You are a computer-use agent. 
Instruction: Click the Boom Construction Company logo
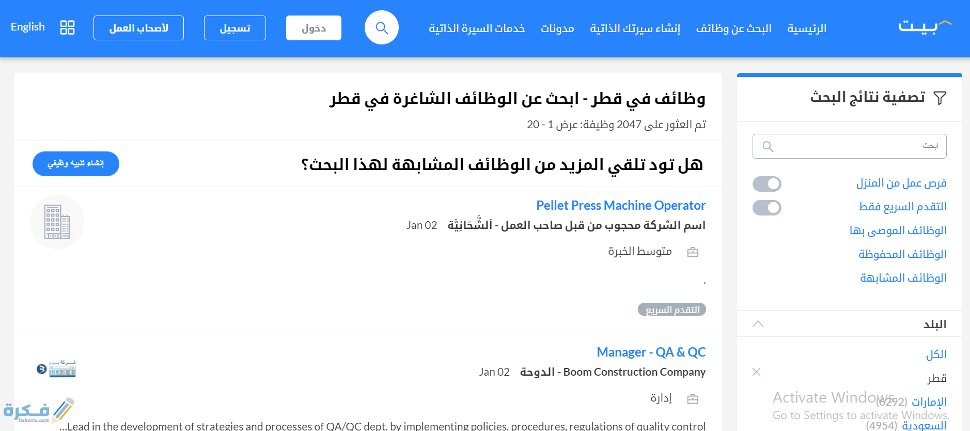[57, 369]
